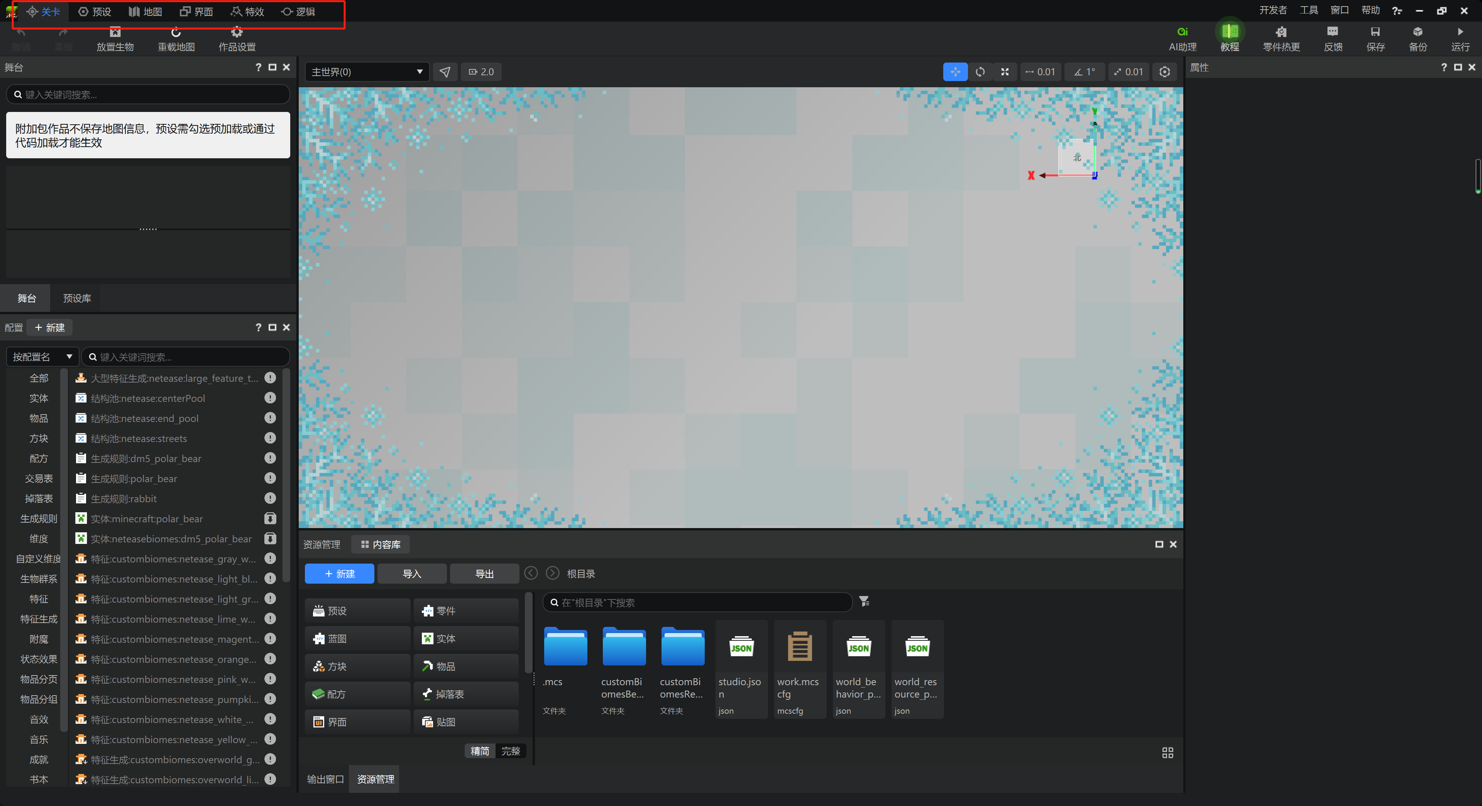Click the paper-plane locate icon in viewport toolbar
Image resolution: width=1482 pixels, height=806 pixels.
[x=445, y=72]
